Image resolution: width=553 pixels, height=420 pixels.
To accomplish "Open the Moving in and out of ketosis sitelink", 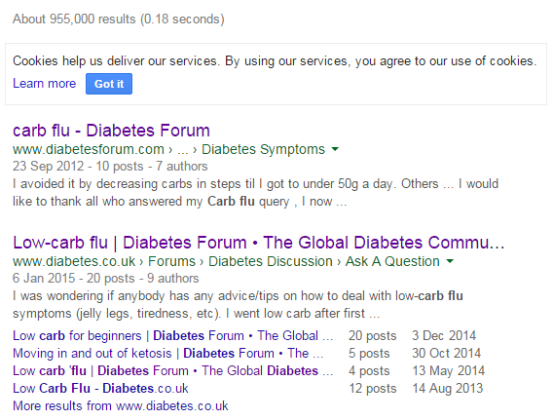I will (x=168, y=354).
